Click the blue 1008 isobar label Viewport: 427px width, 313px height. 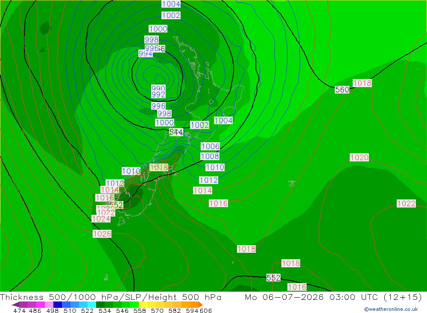(210, 156)
